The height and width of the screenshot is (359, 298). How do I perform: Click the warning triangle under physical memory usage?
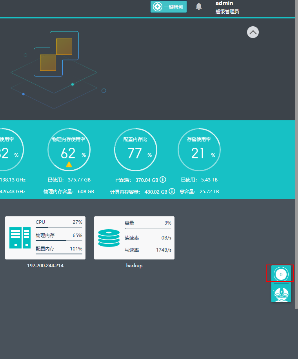[x=69, y=165]
